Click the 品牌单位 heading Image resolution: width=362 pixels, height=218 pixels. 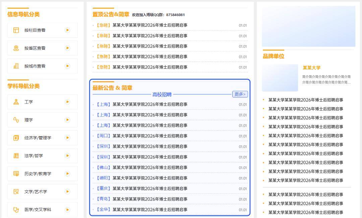tap(274, 56)
